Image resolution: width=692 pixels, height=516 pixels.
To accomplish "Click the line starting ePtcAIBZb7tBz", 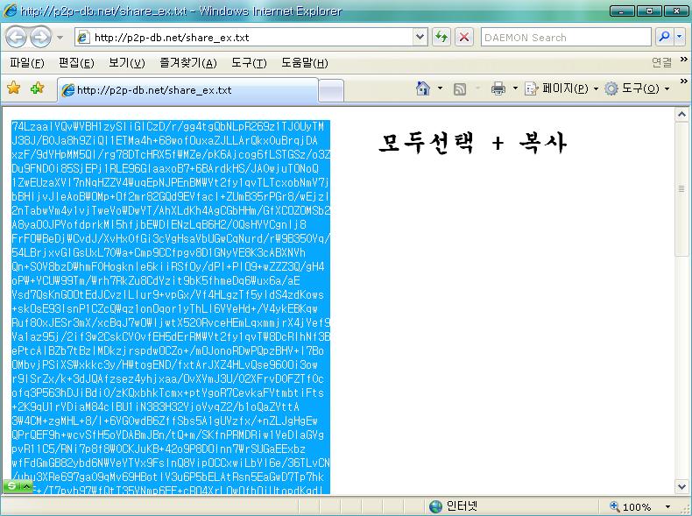I will 168,351.
